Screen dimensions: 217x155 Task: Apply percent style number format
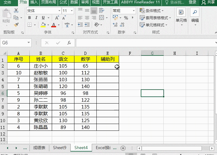click(126, 18)
